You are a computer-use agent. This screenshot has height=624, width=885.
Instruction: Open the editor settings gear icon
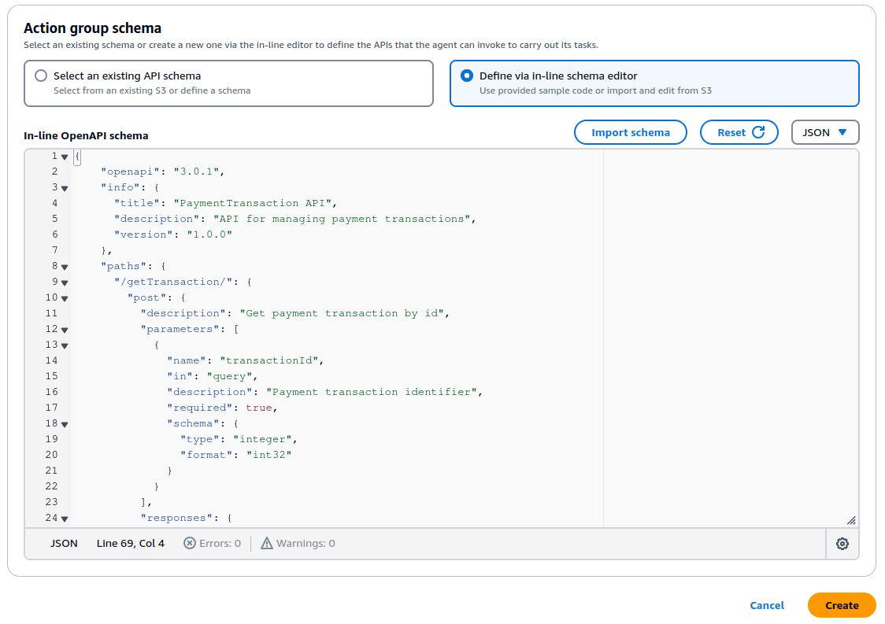[x=842, y=543]
